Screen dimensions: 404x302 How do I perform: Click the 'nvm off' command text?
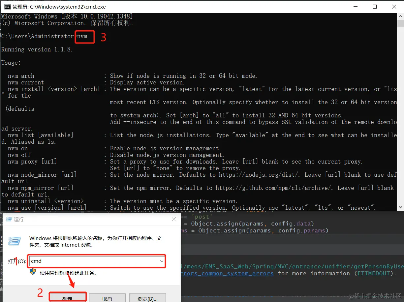[19, 155]
